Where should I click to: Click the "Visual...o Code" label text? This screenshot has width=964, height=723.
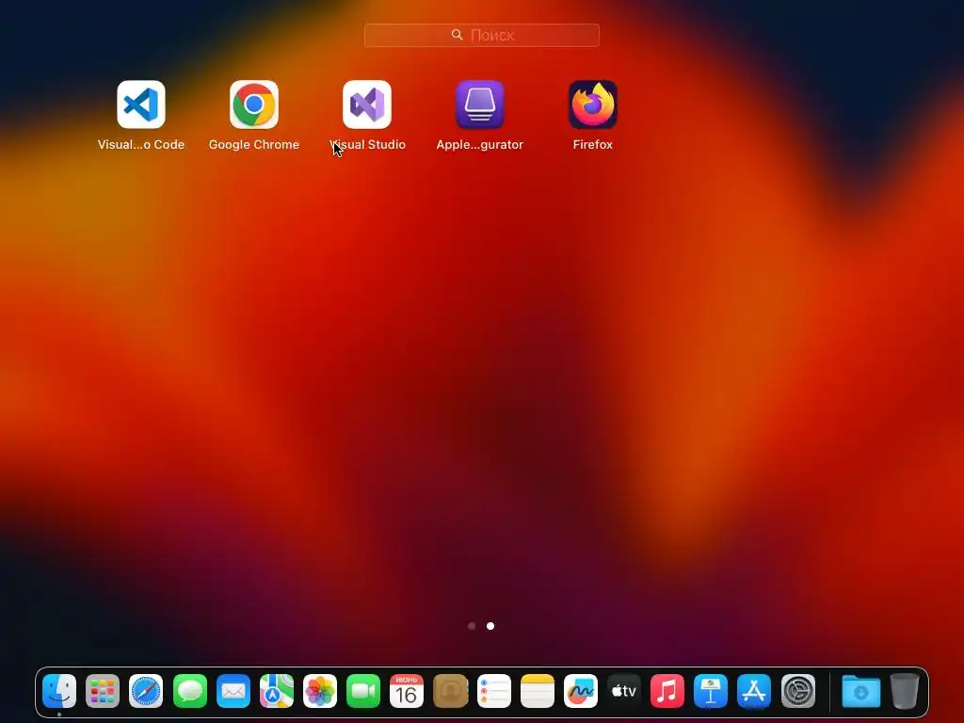pos(141,144)
